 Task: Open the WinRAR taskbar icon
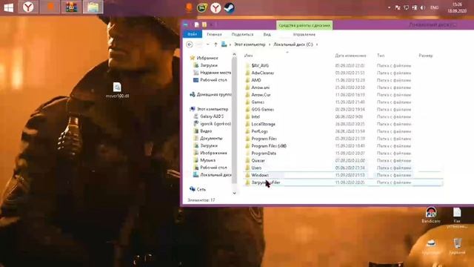pyautogui.click(x=71, y=7)
